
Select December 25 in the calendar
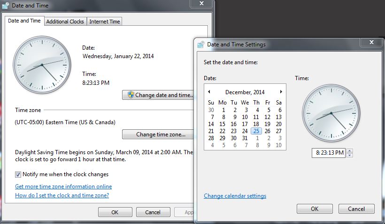click(256, 131)
